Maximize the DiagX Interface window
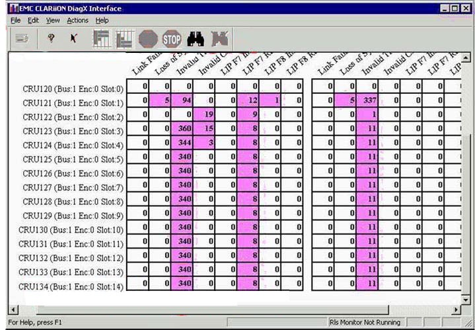Viewport: 475px width, 330px height. point(455,9)
